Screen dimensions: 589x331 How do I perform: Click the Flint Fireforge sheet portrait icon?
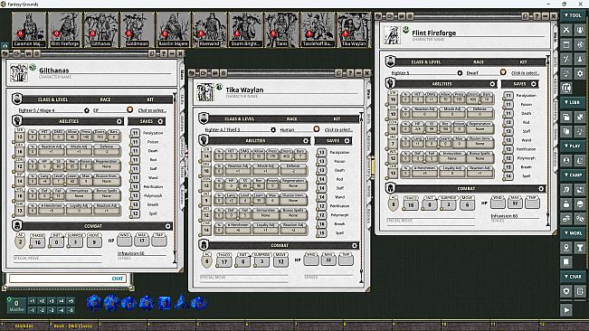pyautogui.click(x=392, y=35)
